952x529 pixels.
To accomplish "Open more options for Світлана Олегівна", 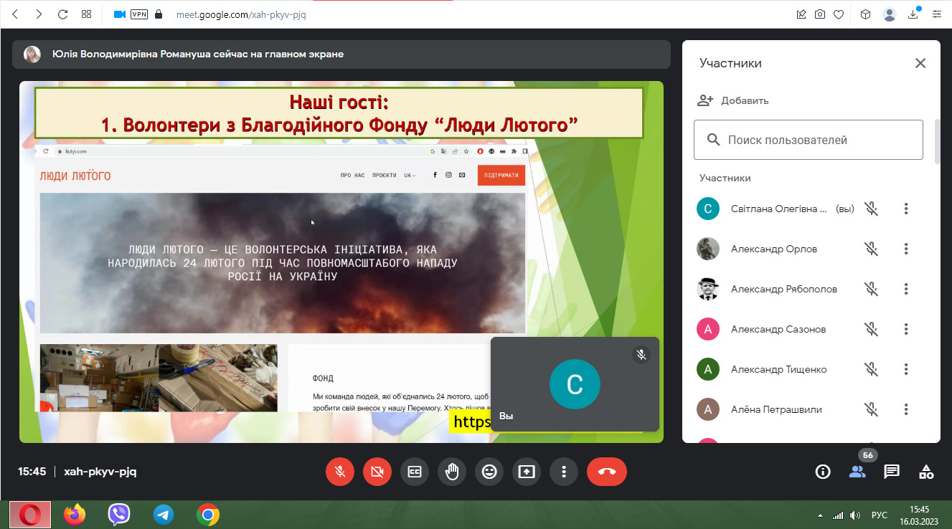I will (x=906, y=209).
